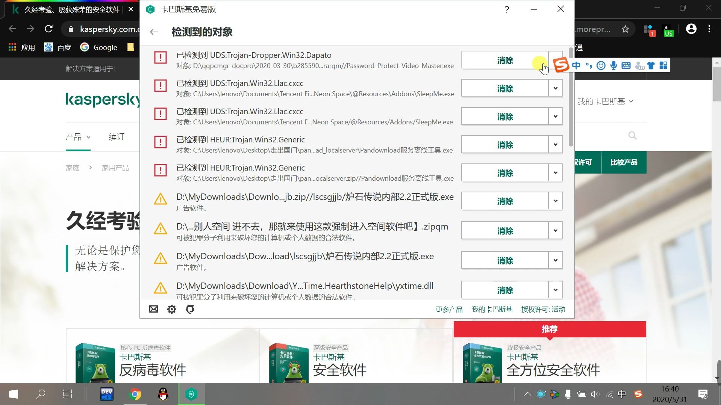This screenshot has height=405, width=721.
Task: Open Chrome apps shortcut
Action: click(21, 47)
